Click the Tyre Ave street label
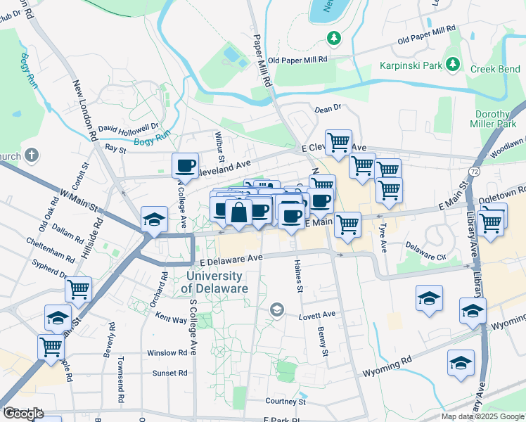Image resolution: width=526 pixels, height=422 pixels. [x=383, y=238]
